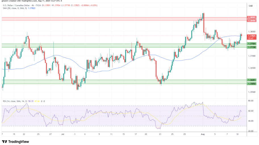259x145 pixels.
Task: Click the 23 date label on time axis
Action: (160, 134)
